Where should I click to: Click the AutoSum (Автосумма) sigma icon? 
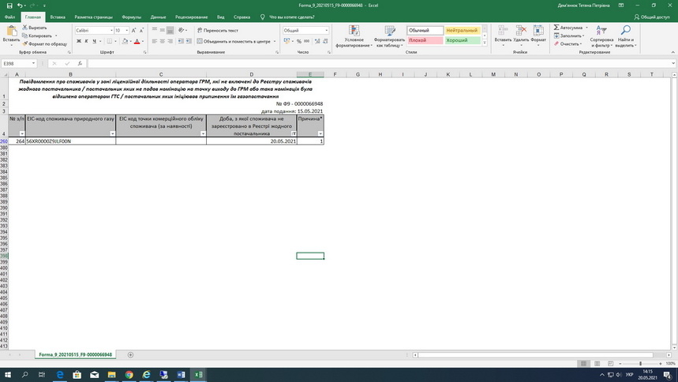556,28
